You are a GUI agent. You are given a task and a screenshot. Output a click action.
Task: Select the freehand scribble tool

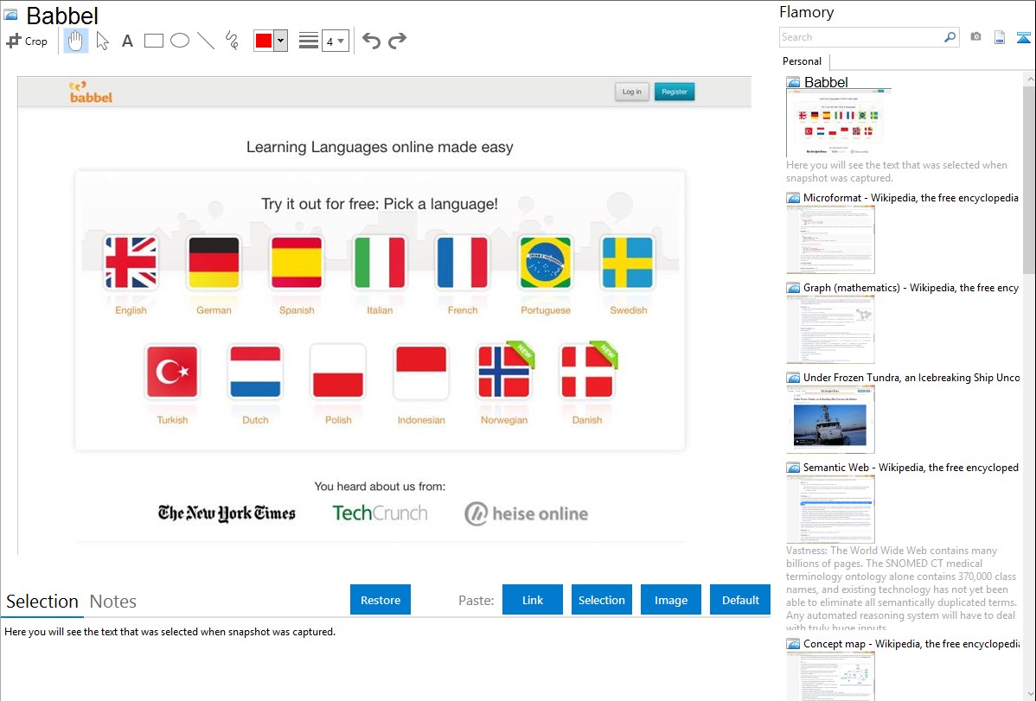pos(232,41)
